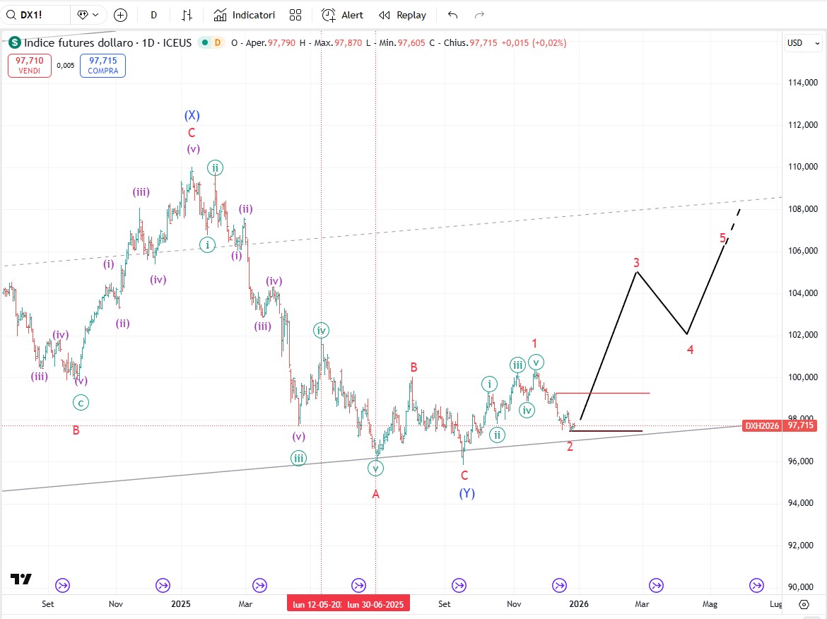827x619 pixels.
Task: Click the 114,000 price scale value
Action: (803, 82)
